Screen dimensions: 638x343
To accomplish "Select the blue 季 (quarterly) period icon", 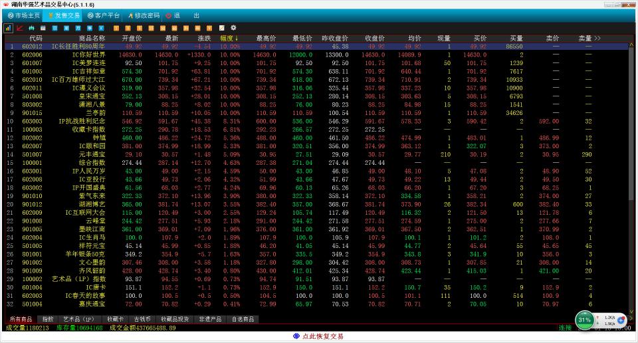I will (90, 28).
